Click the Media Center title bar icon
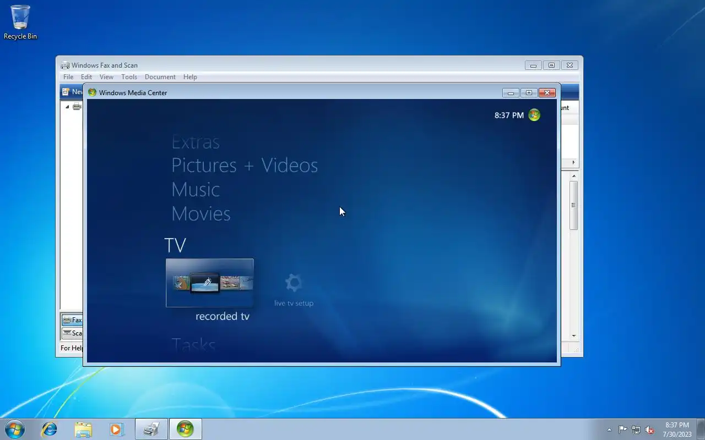705x440 pixels. pos(92,92)
